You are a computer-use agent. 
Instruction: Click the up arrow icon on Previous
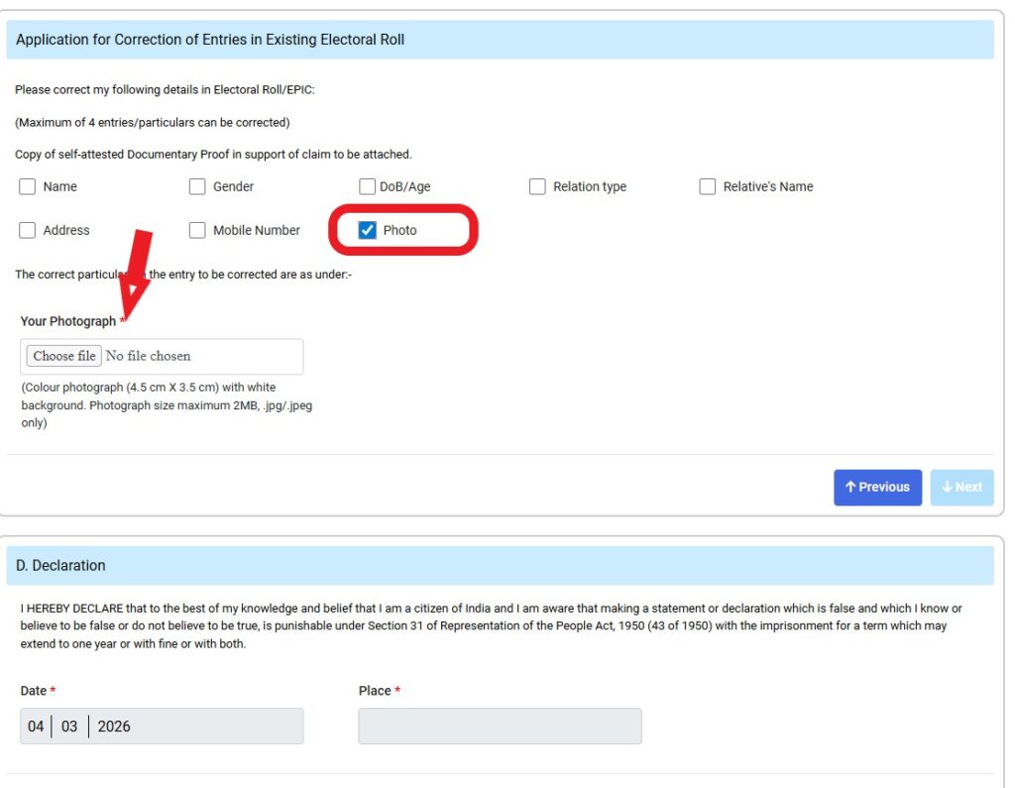[851, 487]
